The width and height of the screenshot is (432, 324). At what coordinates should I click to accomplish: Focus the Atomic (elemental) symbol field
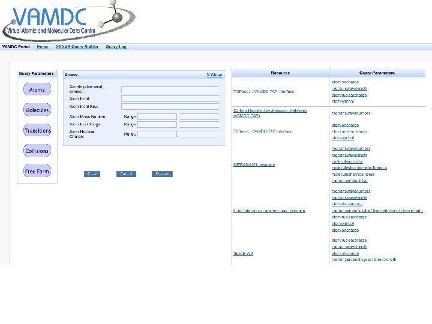coord(170,89)
